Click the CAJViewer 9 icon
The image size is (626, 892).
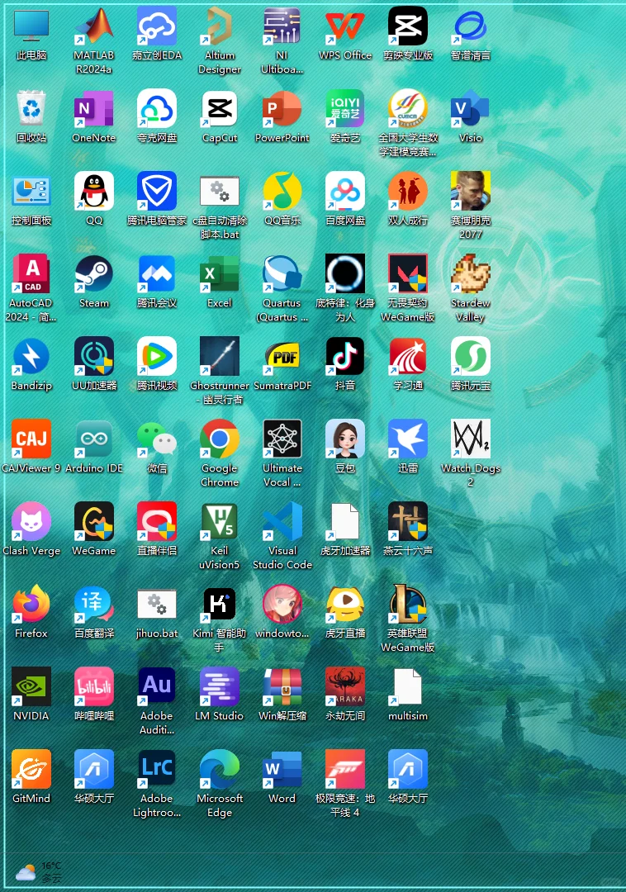[31, 439]
